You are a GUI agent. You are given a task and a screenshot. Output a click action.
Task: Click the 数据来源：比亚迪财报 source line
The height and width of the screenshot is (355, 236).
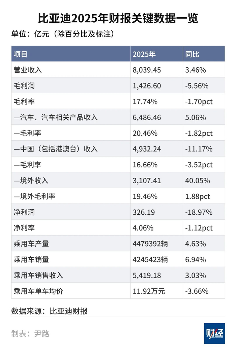click(x=50, y=311)
